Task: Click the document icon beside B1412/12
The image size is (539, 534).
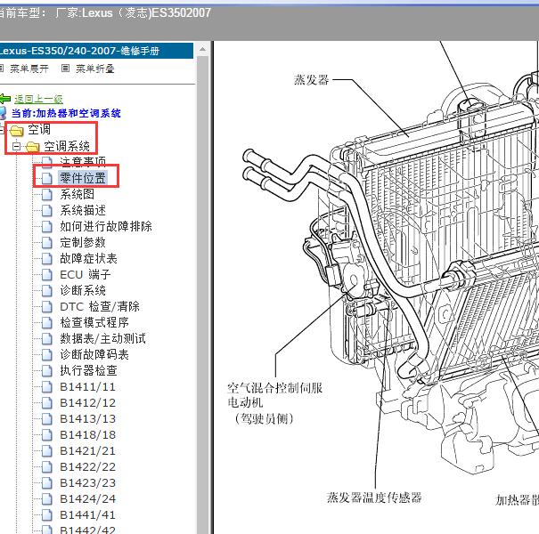Action: click(x=46, y=403)
